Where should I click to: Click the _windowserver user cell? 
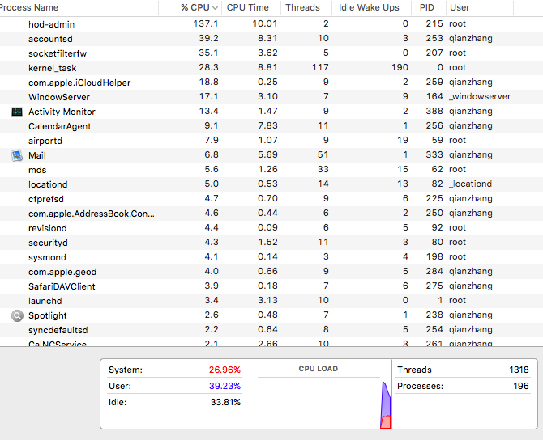(x=480, y=96)
